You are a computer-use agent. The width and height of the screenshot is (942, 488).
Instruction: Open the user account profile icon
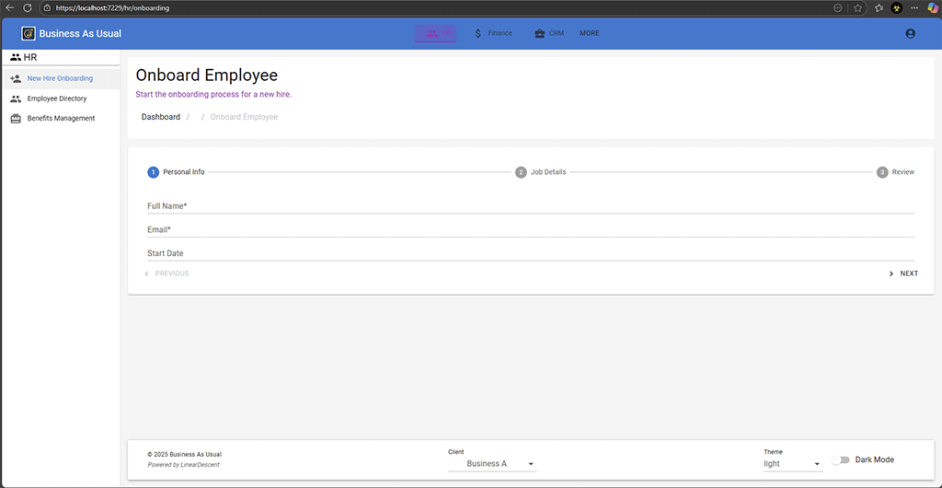pos(910,33)
